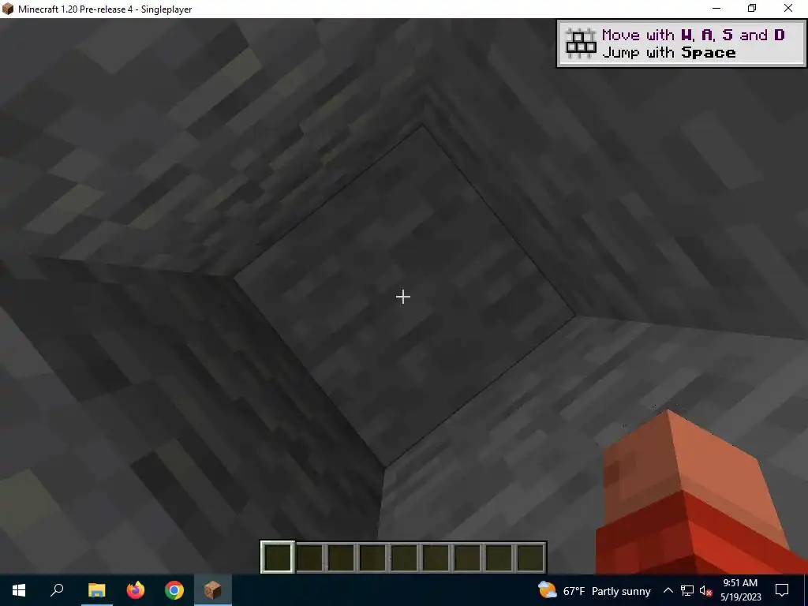Click the crosshair at screen center
808x606 pixels.
pyautogui.click(x=403, y=297)
